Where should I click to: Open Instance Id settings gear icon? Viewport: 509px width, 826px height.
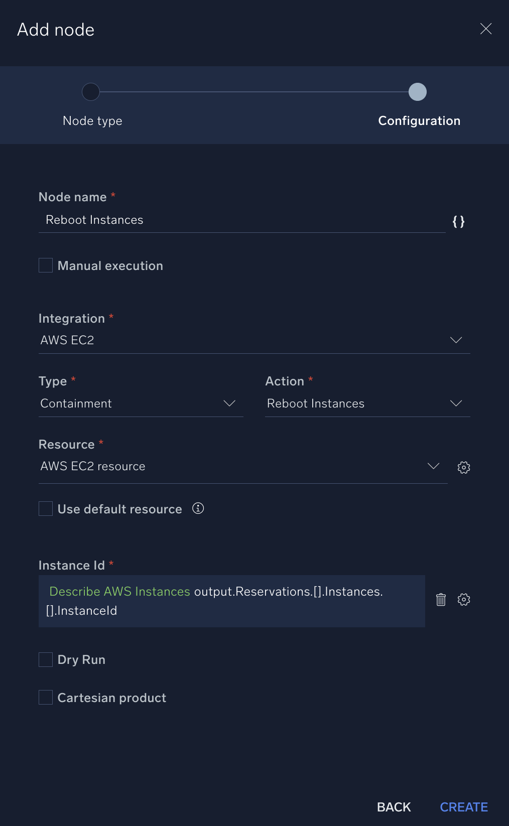click(464, 600)
